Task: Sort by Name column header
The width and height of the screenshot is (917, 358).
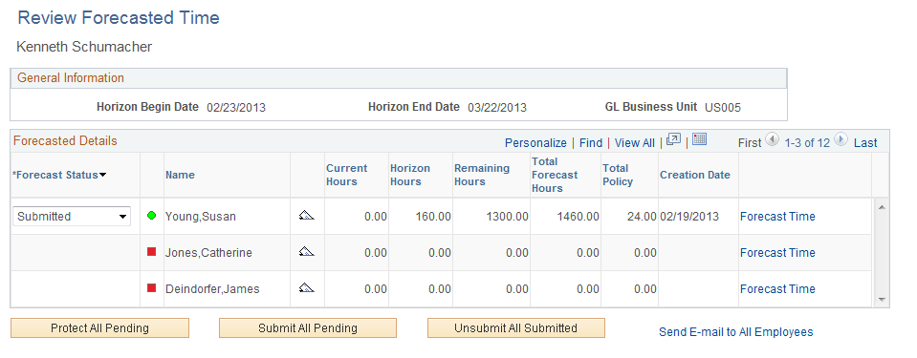Action: pyautogui.click(x=180, y=175)
